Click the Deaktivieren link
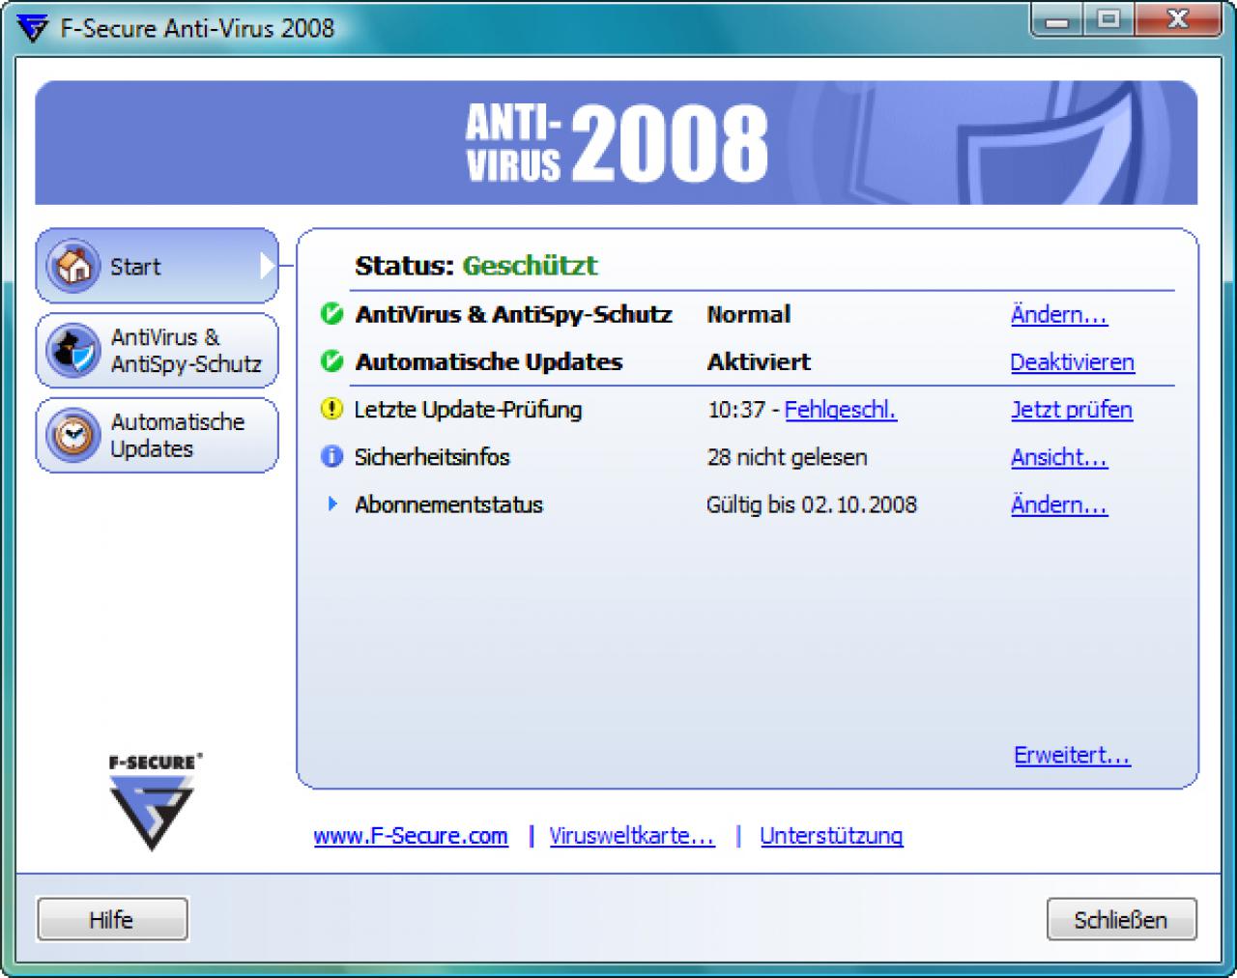This screenshot has width=1237, height=978. click(x=1072, y=362)
